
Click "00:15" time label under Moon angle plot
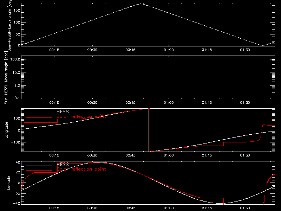point(54,103)
